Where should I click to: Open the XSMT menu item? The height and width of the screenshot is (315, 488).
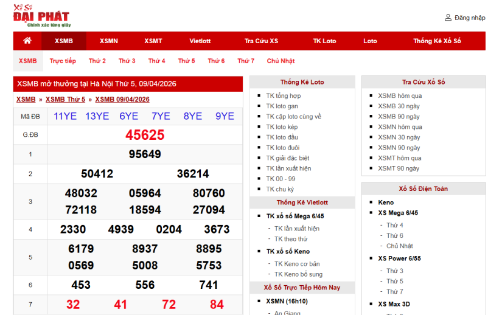[153, 41]
